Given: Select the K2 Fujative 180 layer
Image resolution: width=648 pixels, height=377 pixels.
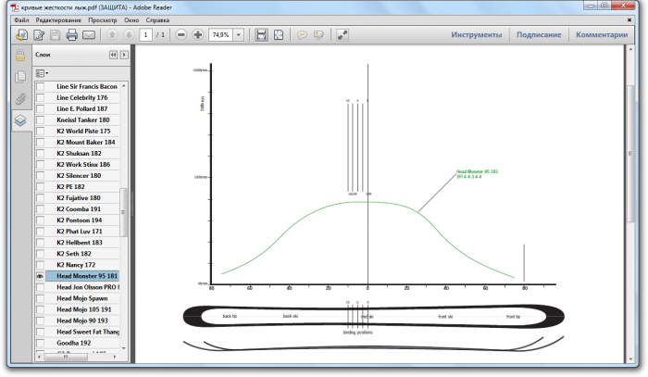Looking at the screenshot, I should click(79, 198).
